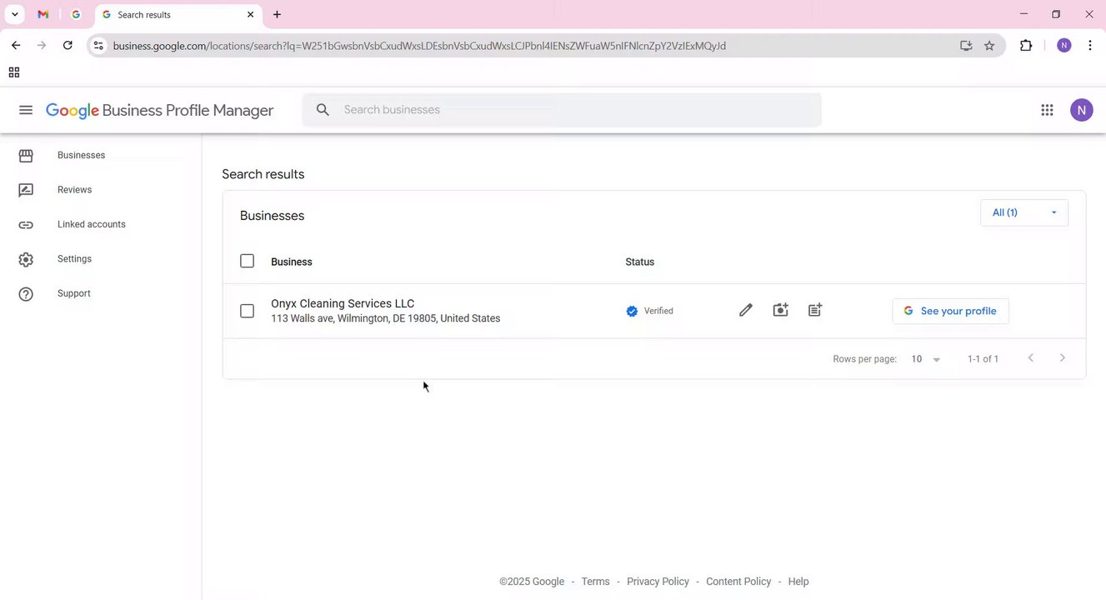This screenshot has width=1106, height=600.
Task: Create a post for Onyx Cleaning Services
Action: (815, 311)
